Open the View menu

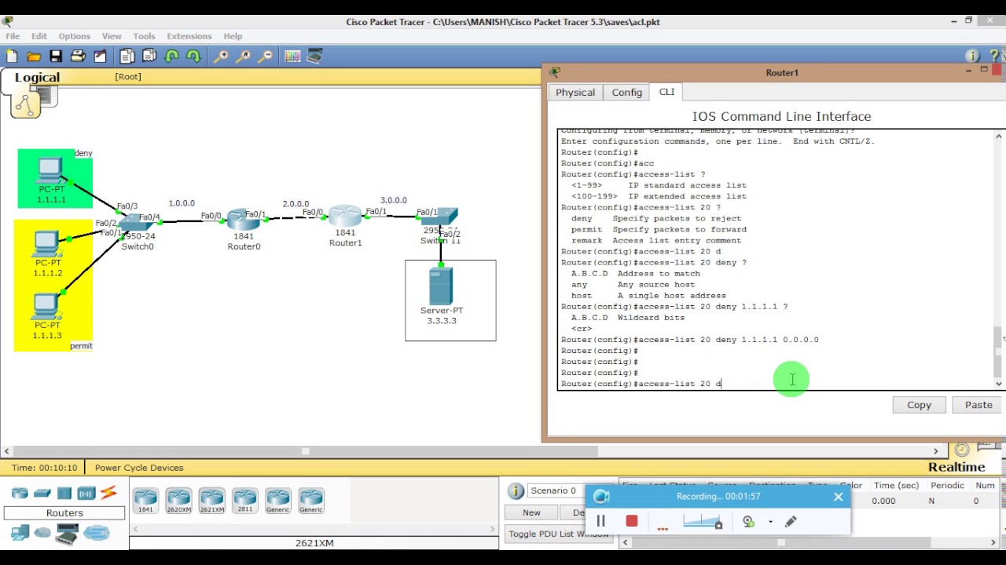(112, 36)
